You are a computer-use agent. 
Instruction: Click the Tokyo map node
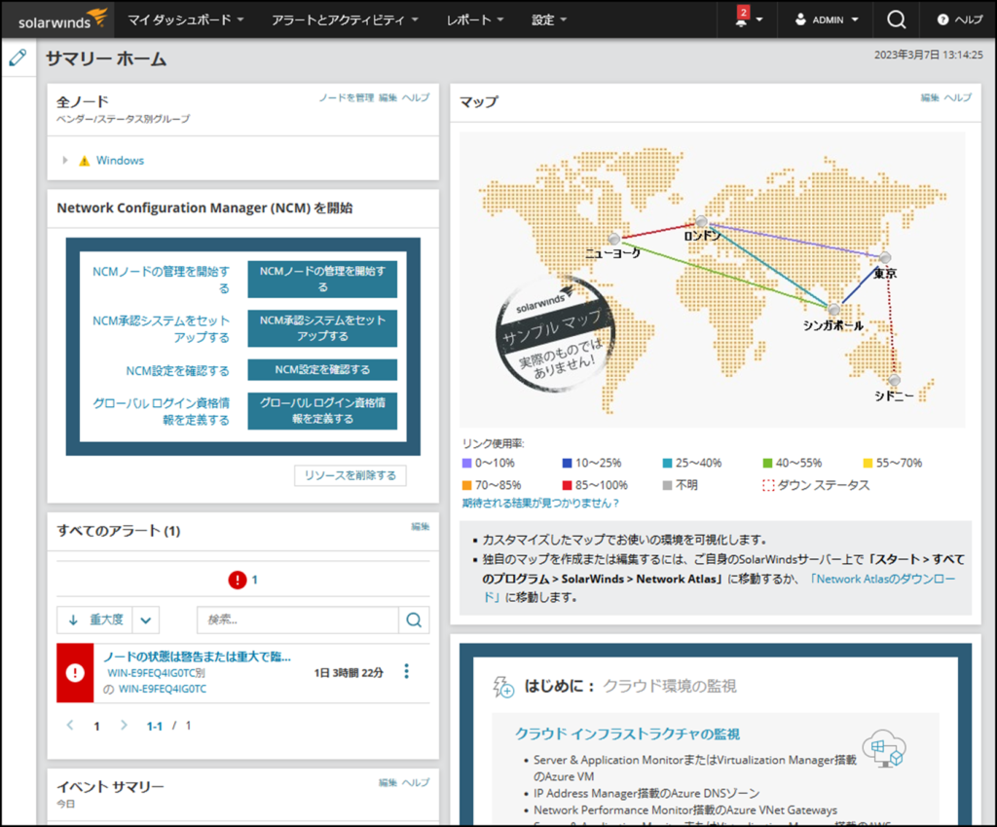(884, 257)
